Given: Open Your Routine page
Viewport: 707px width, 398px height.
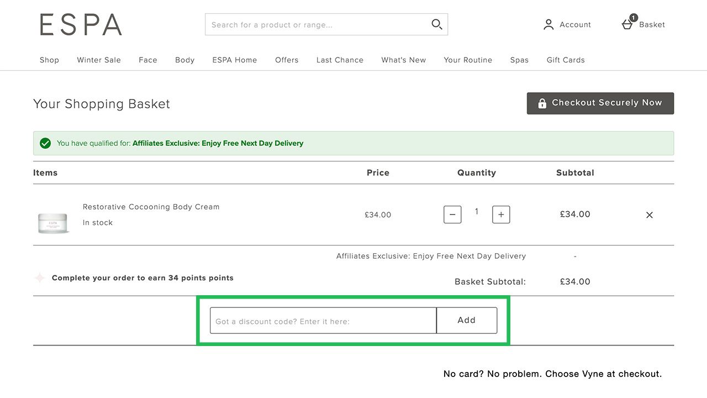Looking at the screenshot, I should pos(468,60).
